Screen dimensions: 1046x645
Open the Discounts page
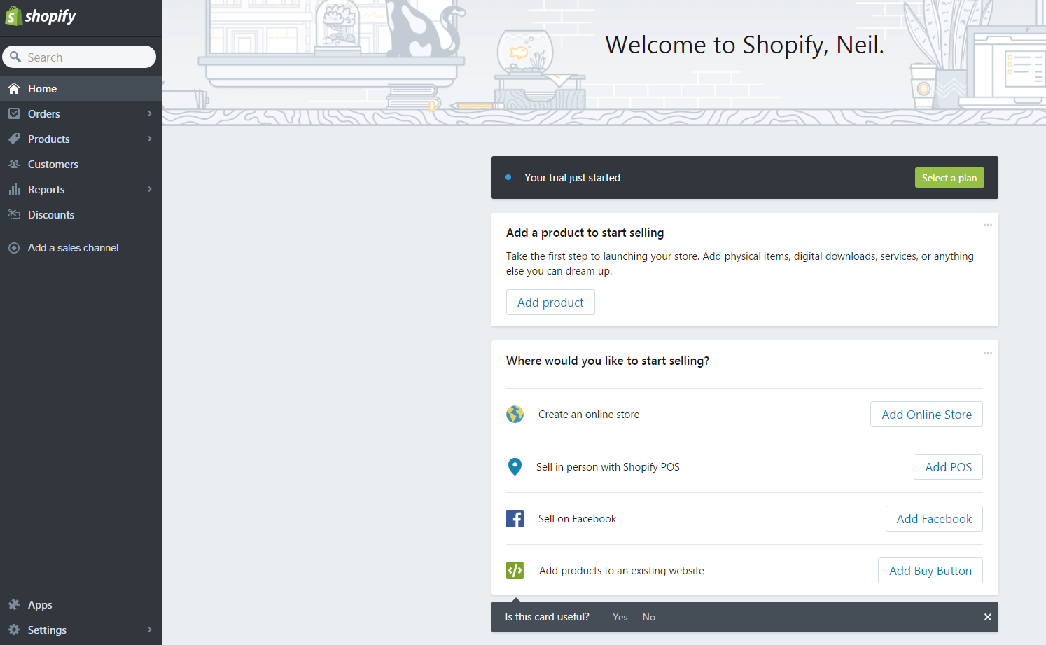[x=81, y=214]
